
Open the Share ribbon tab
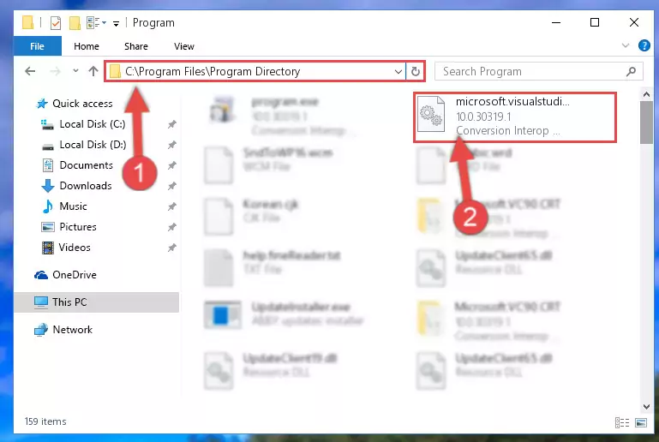pyautogui.click(x=135, y=46)
